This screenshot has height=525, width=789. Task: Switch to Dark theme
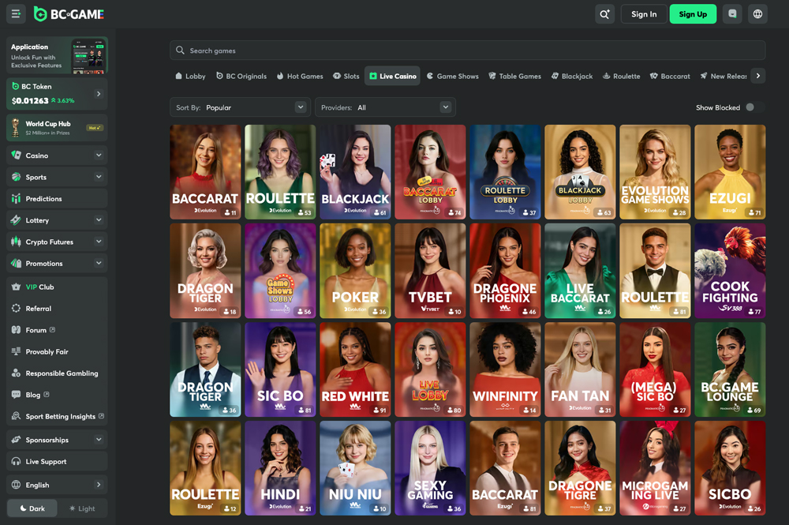point(32,508)
